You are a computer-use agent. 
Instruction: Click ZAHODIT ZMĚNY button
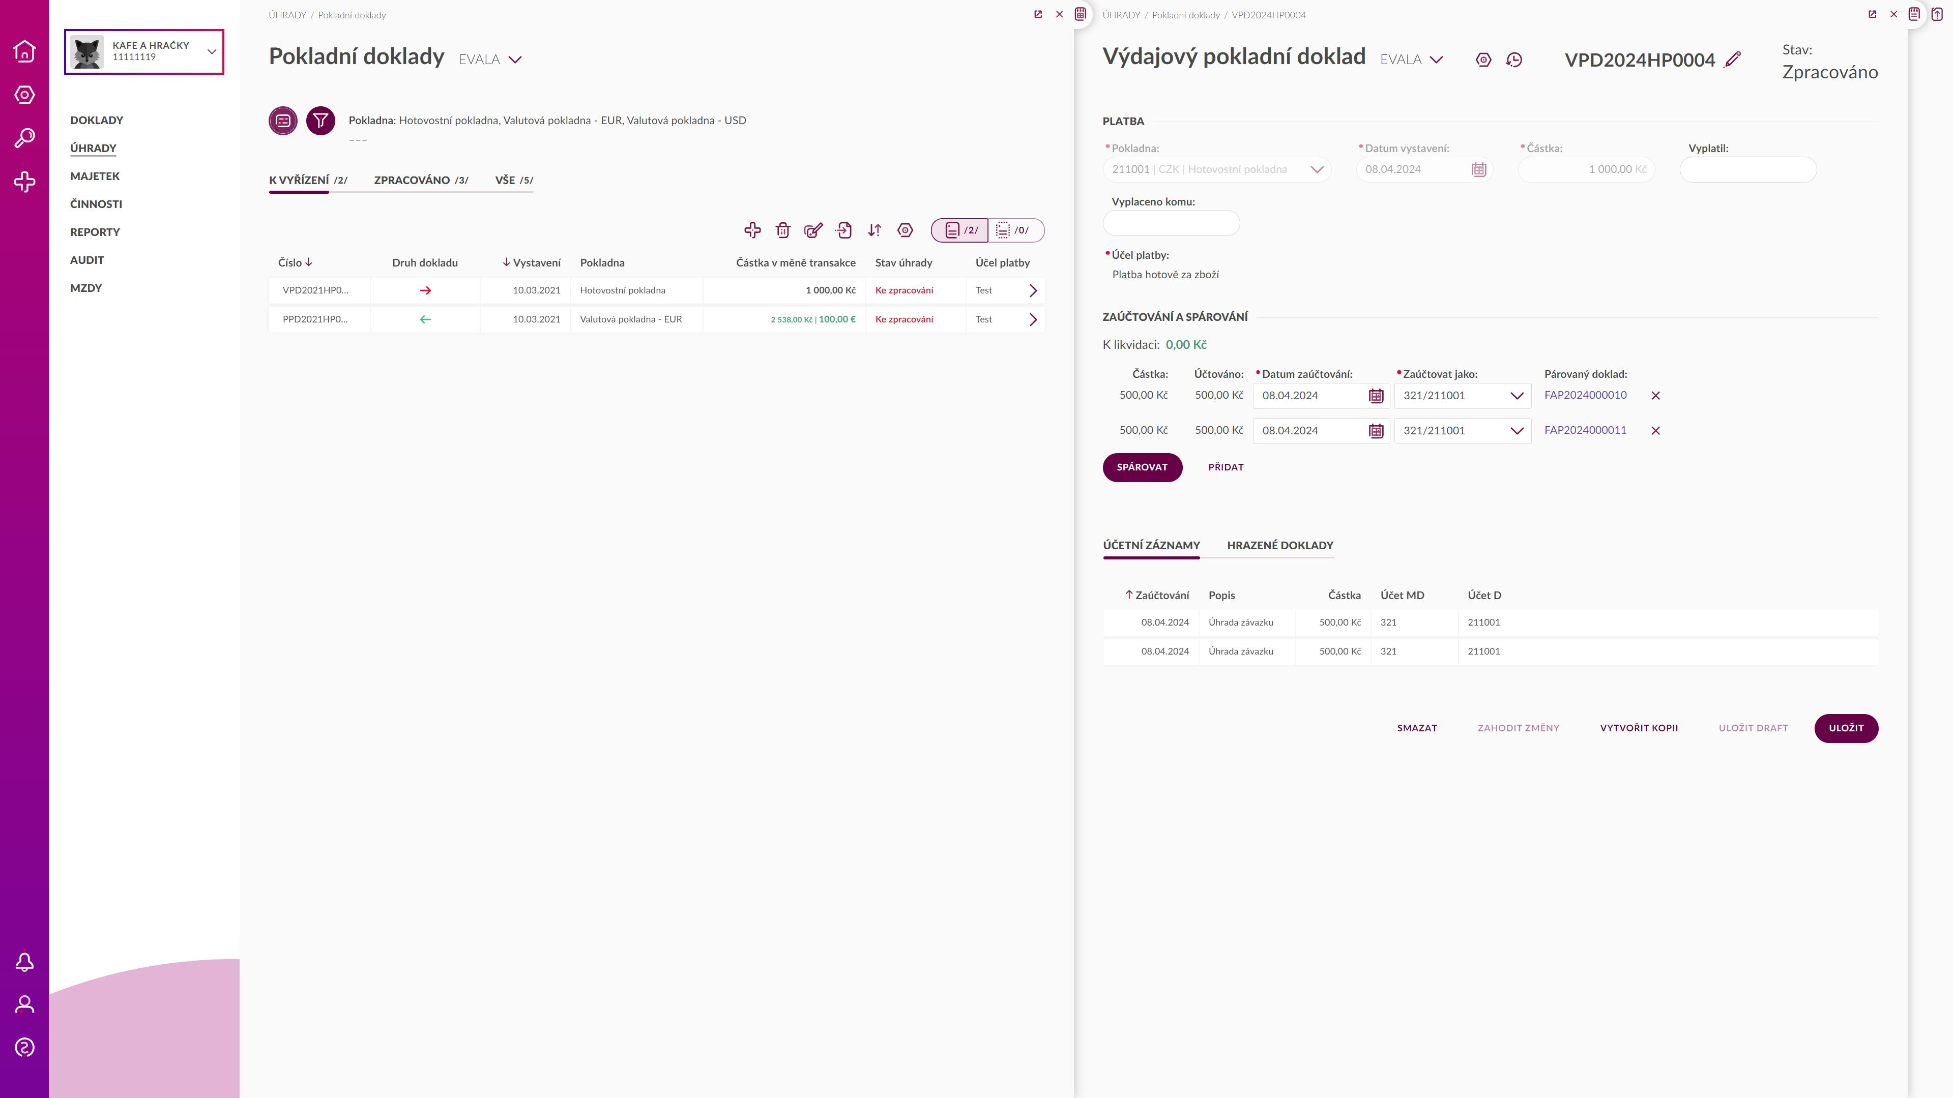[x=1518, y=728]
